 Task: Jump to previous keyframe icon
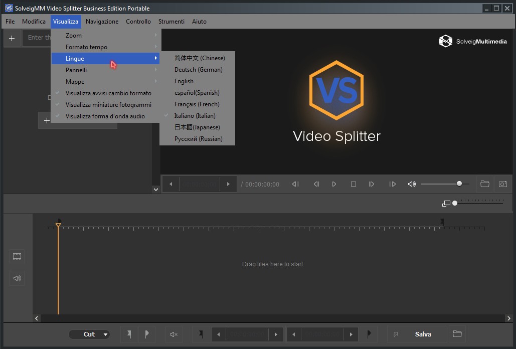(295, 184)
